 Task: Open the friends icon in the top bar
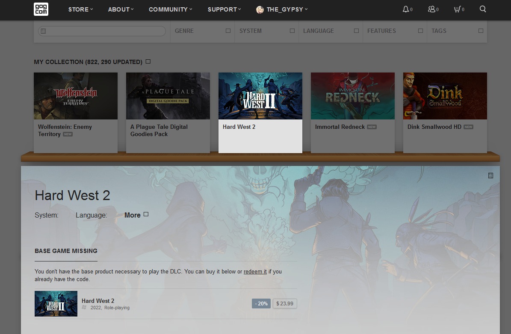click(x=431, y=9)
